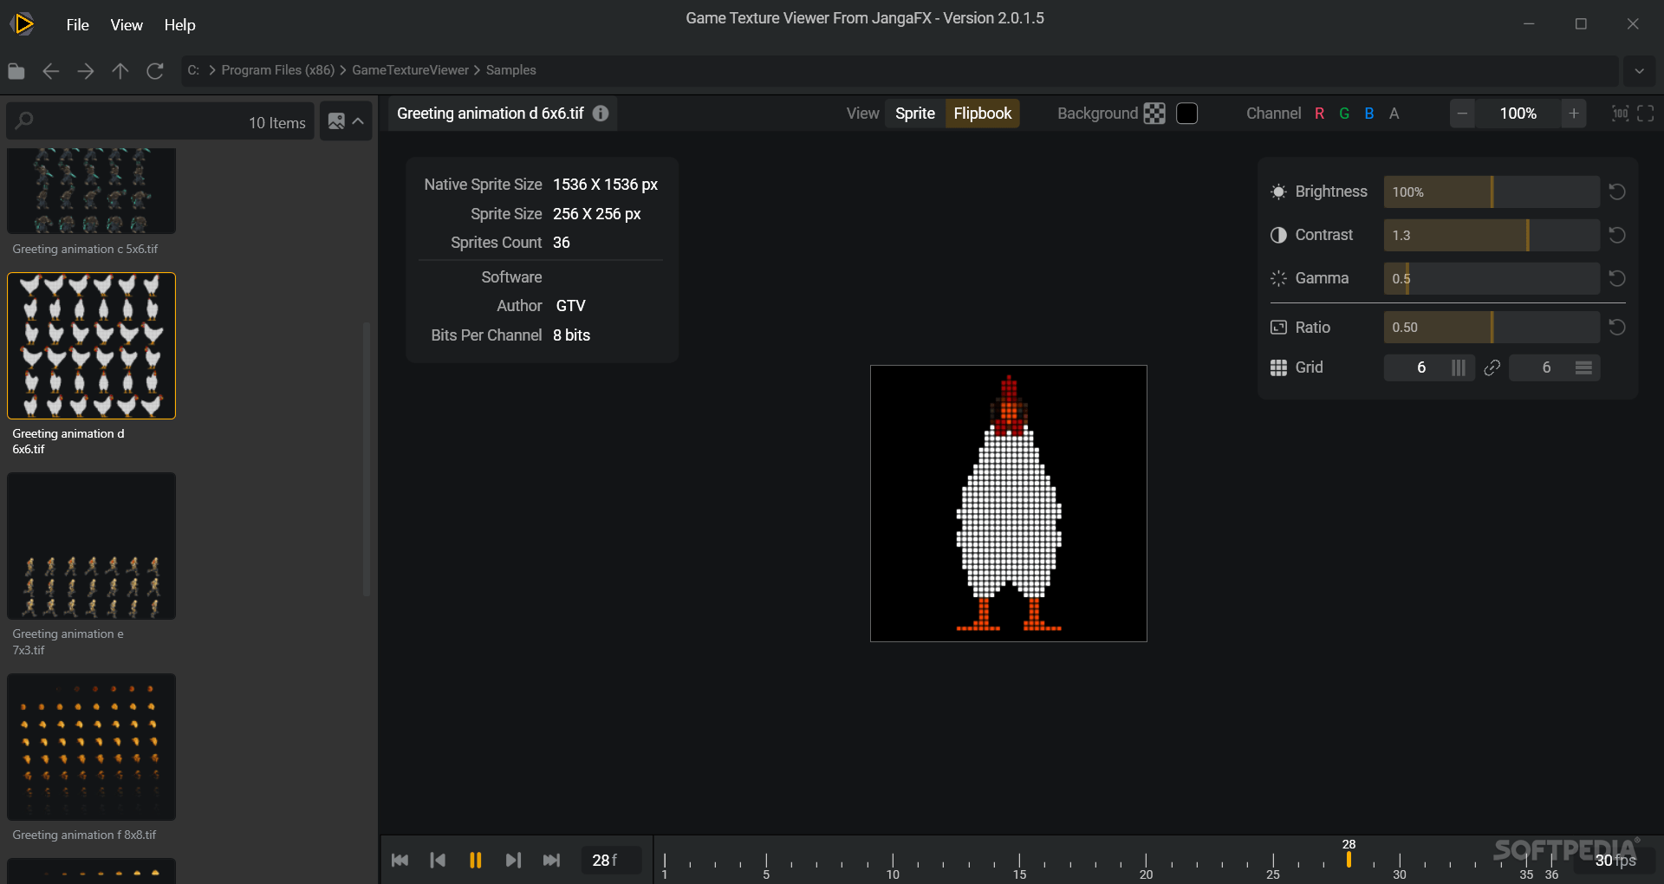Screen dimensions: 1664x884
Task: Go back to previous folder
Action: pyautogui.click(x=50, y=71)
